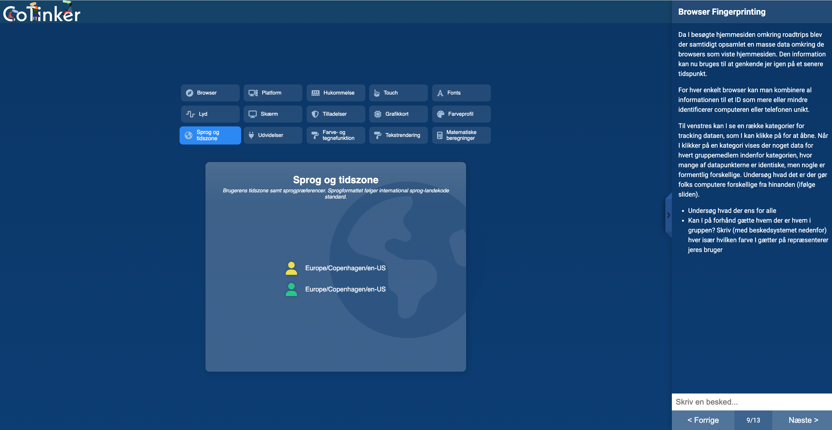
Task: Open the Fonts category
Action: coord(461,93)
